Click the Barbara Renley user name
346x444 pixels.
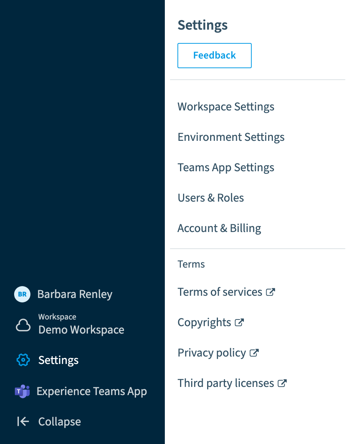coord(75,294)
